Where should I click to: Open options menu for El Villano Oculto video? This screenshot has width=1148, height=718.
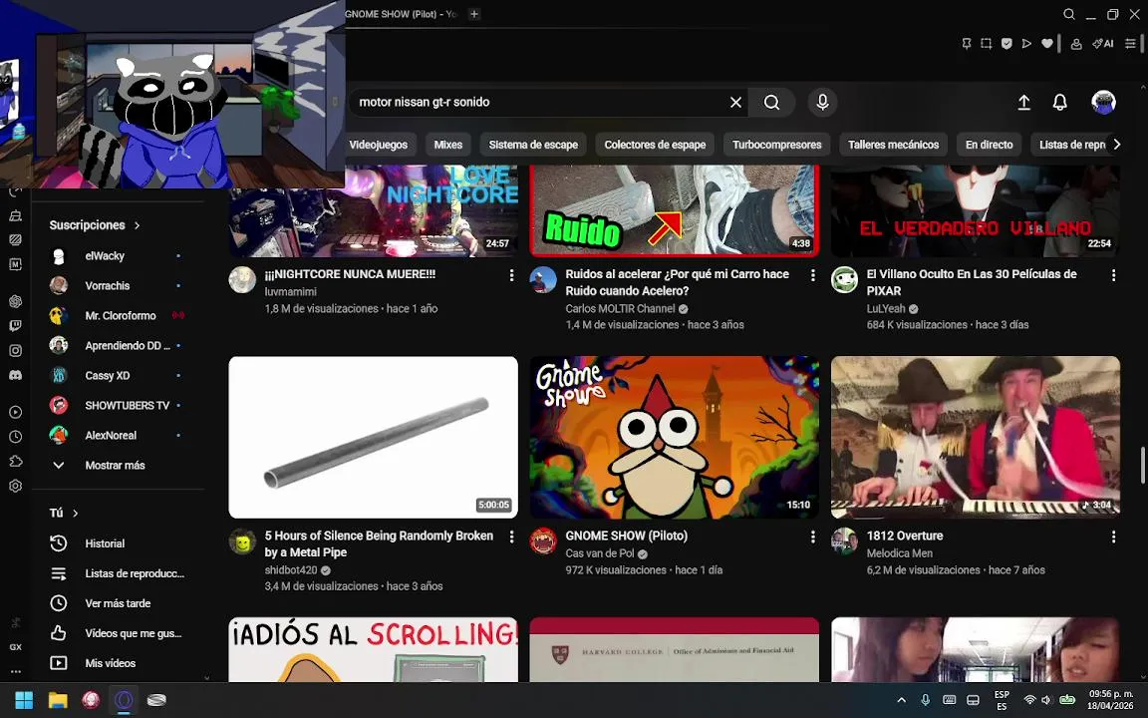point(1113,275)
